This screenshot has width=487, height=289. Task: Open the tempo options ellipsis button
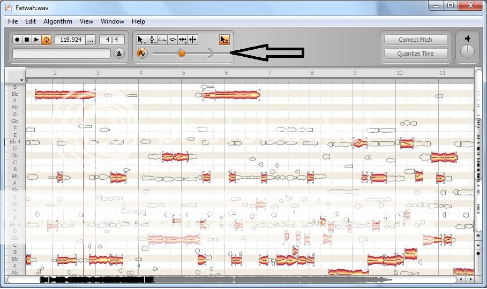pyautogui.click(x=91, y=40)
